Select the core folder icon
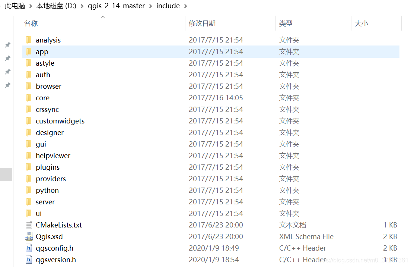 [x=29, y=98]
